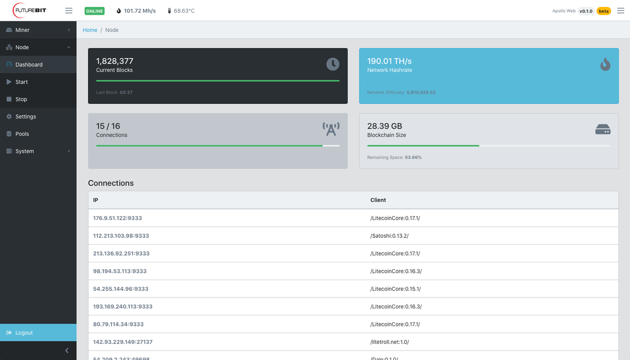Viewport: 630px width, 360px height.
Task: Select IP 176.9.51.122:9333
Action: point(118,218)
